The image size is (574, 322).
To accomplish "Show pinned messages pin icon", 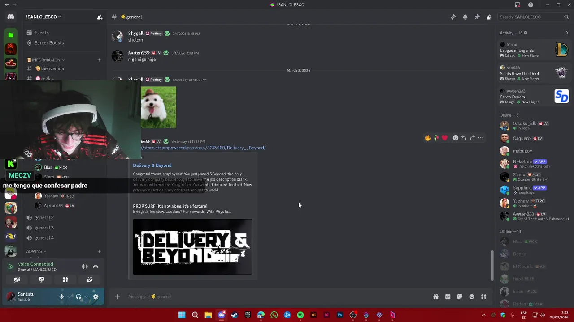I will 477,17.
